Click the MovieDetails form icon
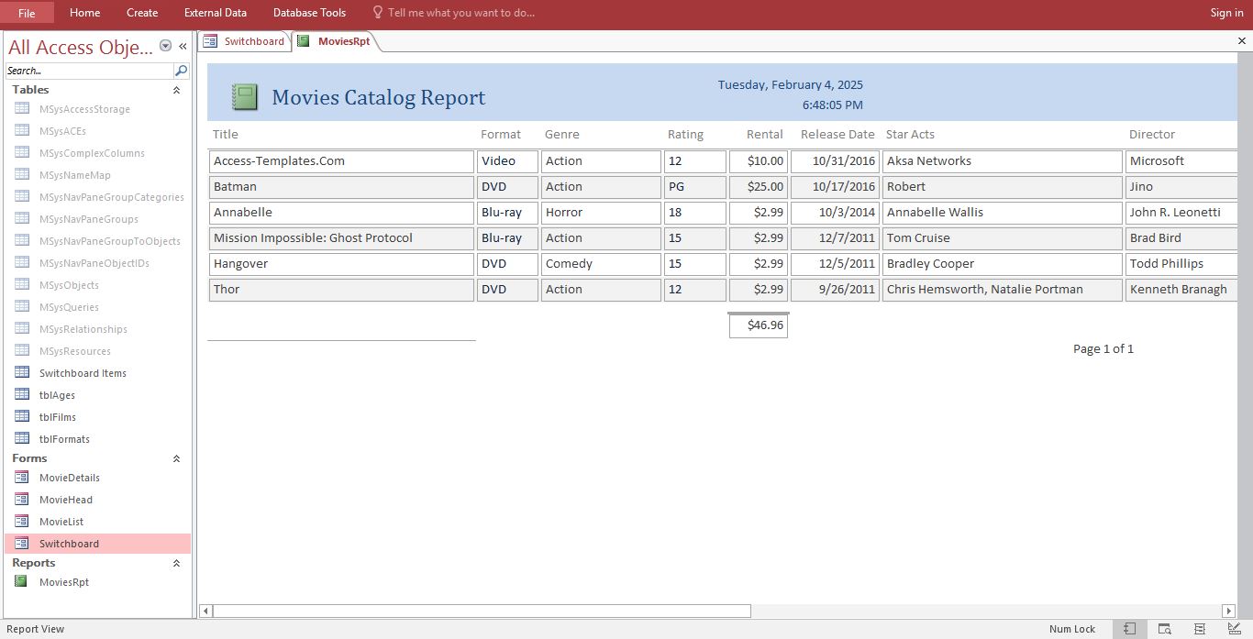1253x639 pixels. click(x=22, y=478)
